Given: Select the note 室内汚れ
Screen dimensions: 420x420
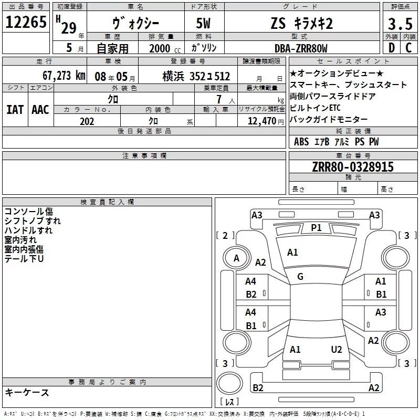Looking at the screenshot, I should point(20,240).
